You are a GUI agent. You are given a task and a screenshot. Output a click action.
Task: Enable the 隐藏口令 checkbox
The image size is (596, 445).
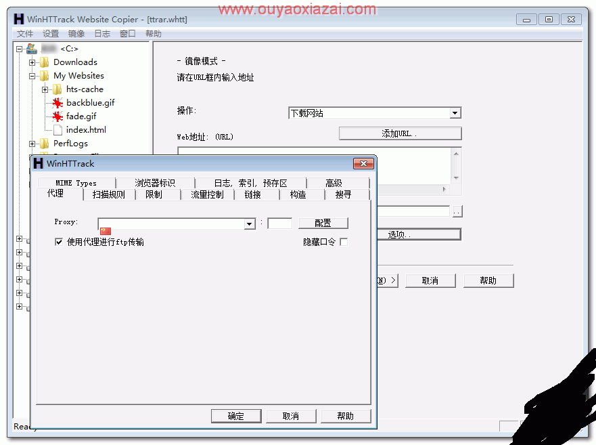point(344,242)
